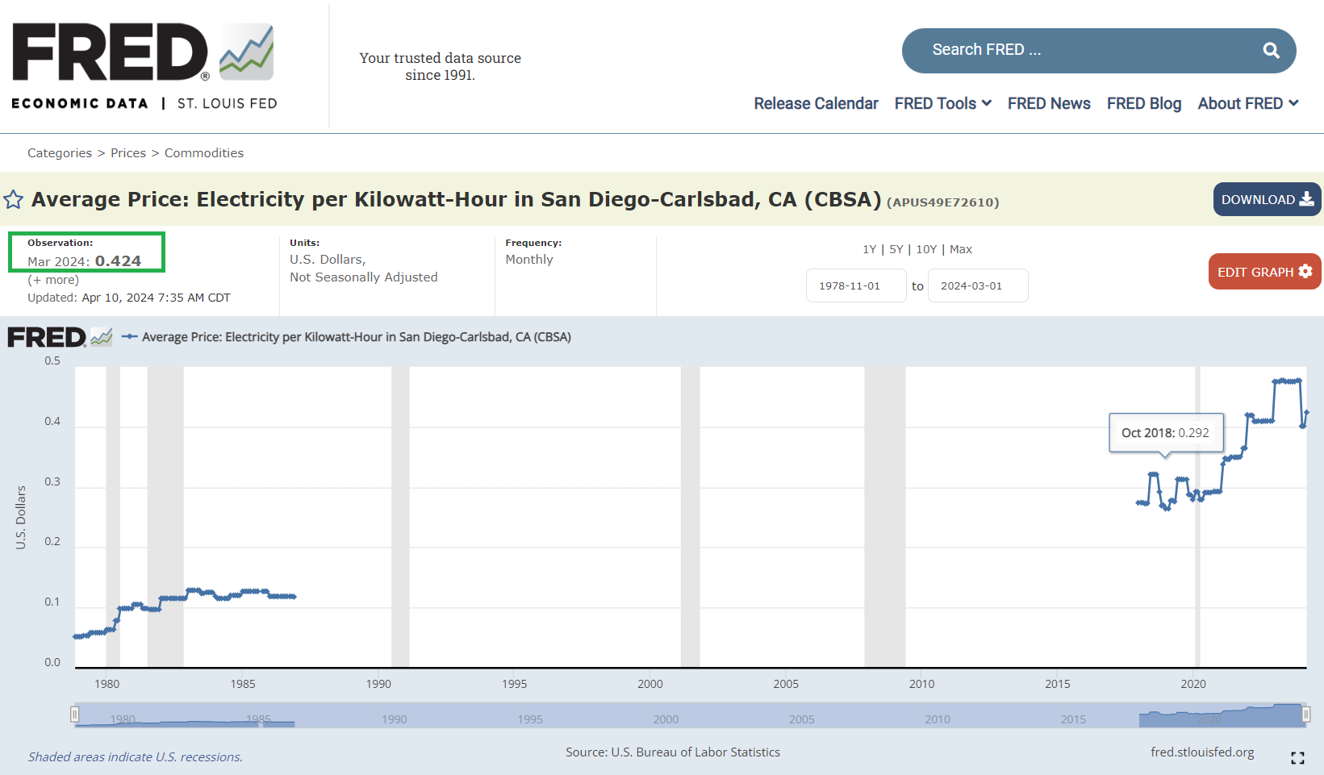Select the 1Y date range

[869, 249]
